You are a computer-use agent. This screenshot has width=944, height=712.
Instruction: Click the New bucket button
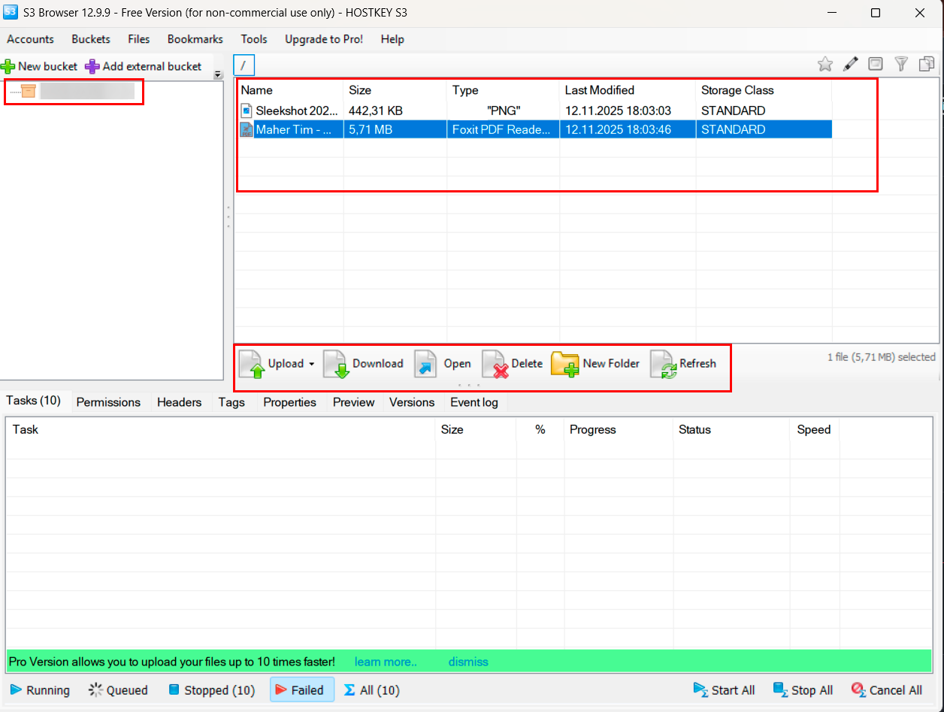(x=40, y=66)
